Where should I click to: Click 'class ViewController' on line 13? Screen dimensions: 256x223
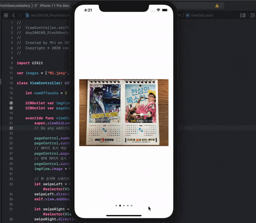(x=38, y=83)
